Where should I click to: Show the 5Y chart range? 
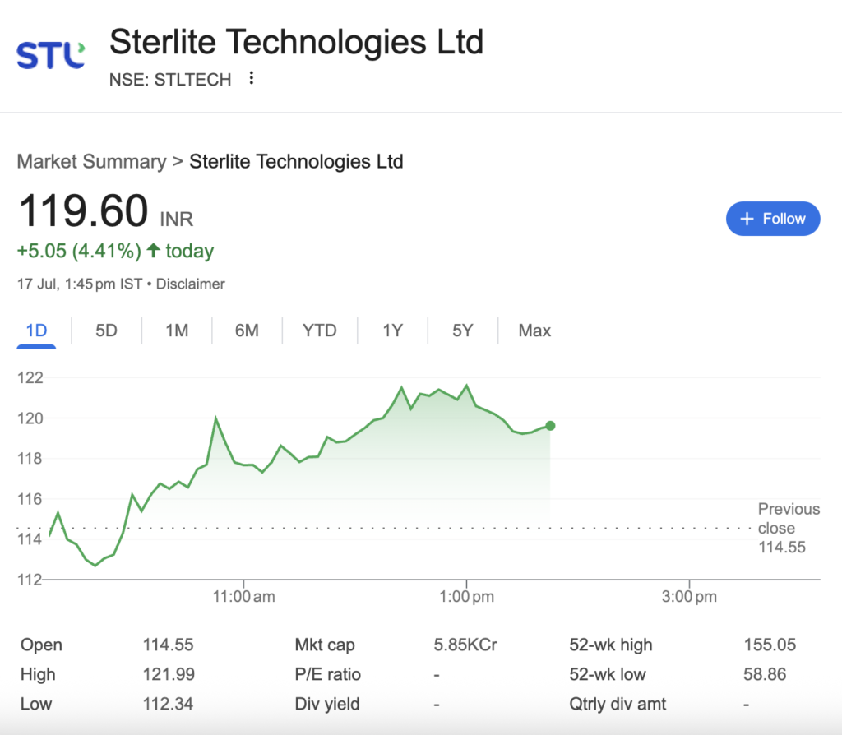point(463,331)
